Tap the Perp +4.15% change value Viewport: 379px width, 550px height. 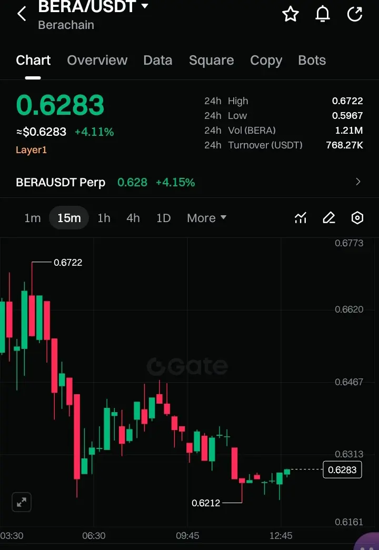pos(175,183)
